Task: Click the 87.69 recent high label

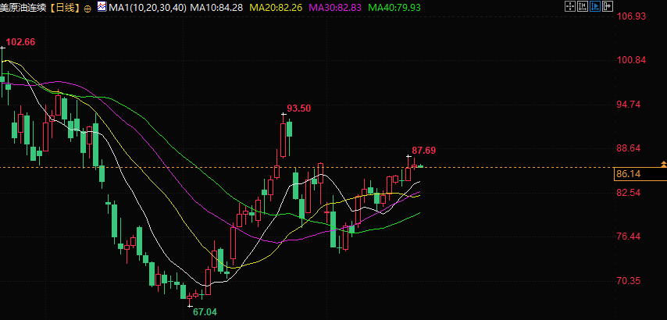Action: [423, 150]
